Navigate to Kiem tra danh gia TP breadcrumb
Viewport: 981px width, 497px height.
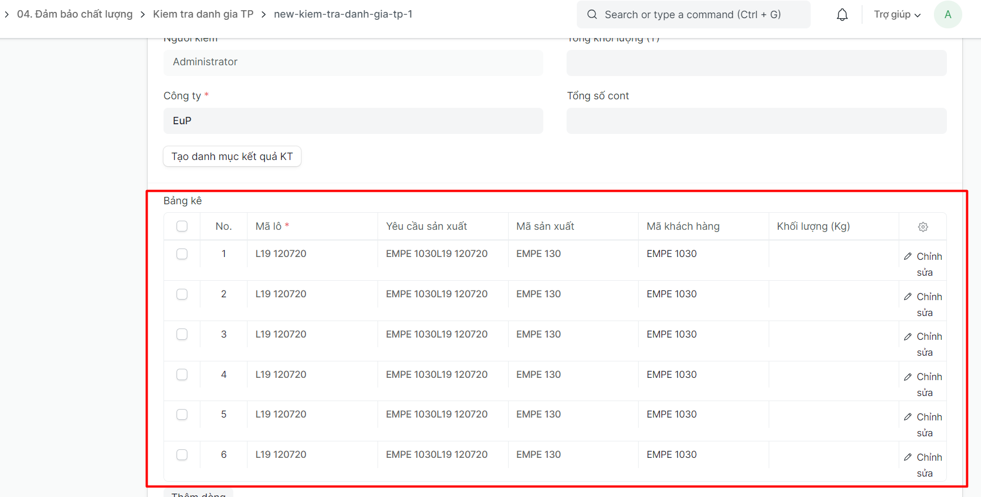[x=203, y=14]
